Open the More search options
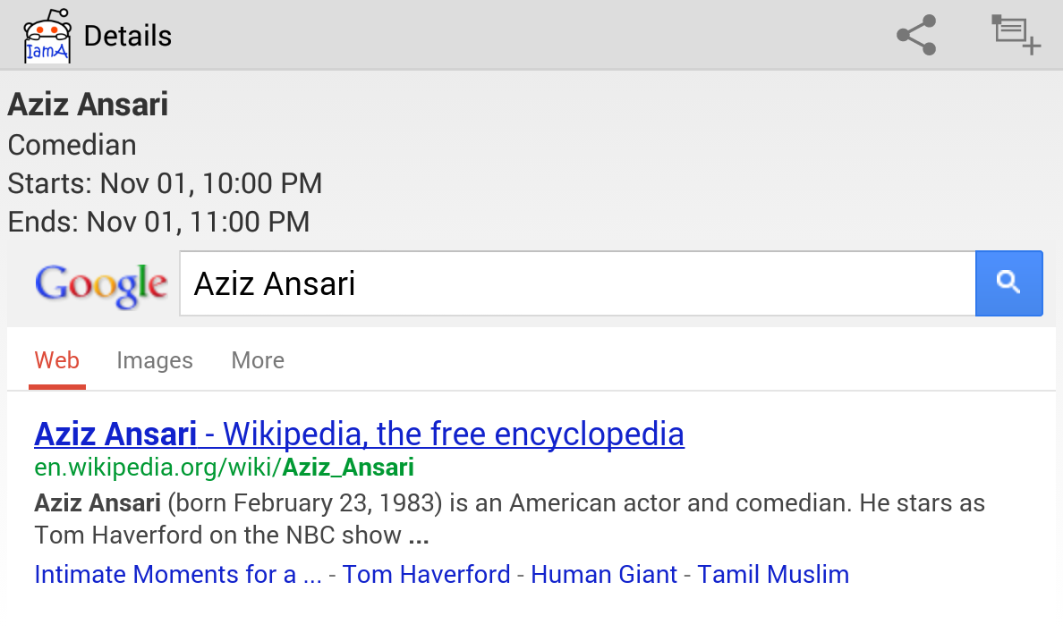Screen dimensions: 1063x641 click(x=258, y=360)
